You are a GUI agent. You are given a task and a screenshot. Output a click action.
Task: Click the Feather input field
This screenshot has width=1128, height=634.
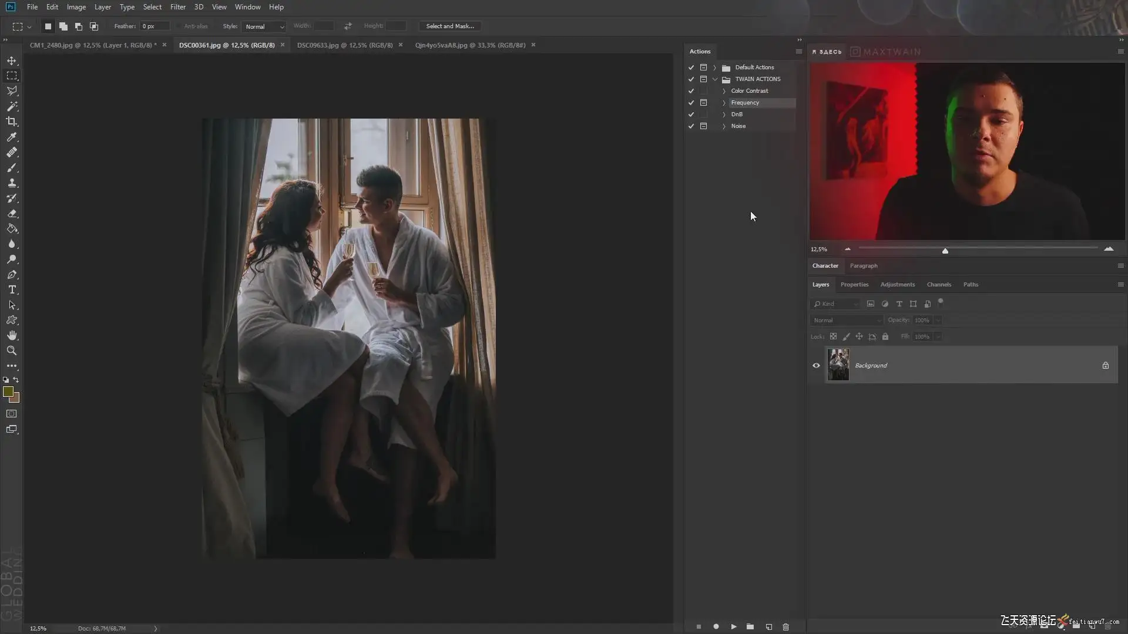[x=155, y=26]
